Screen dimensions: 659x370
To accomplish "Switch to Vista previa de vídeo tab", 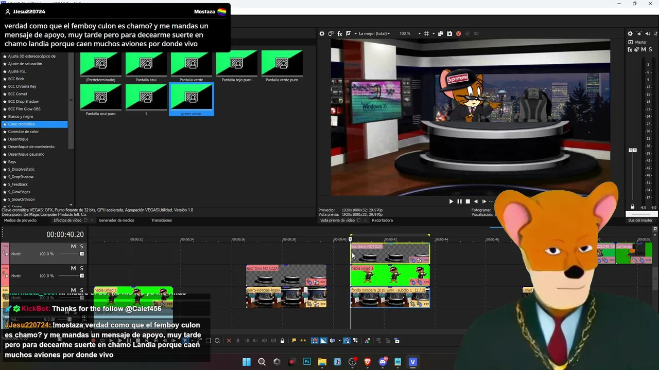I will pos(337,220).
